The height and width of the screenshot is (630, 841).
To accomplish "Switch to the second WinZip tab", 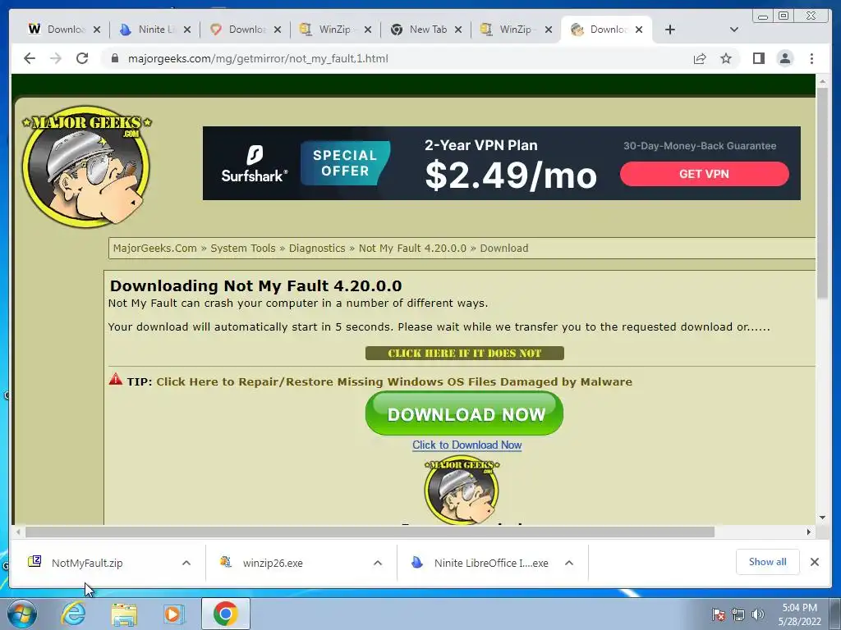I will point(509,30).
